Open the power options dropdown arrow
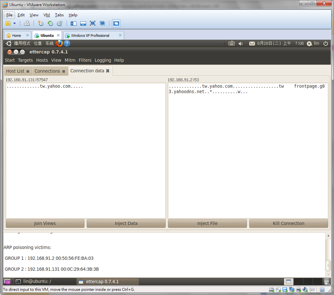This screenshot has width=334, height=295. point(14,23)
